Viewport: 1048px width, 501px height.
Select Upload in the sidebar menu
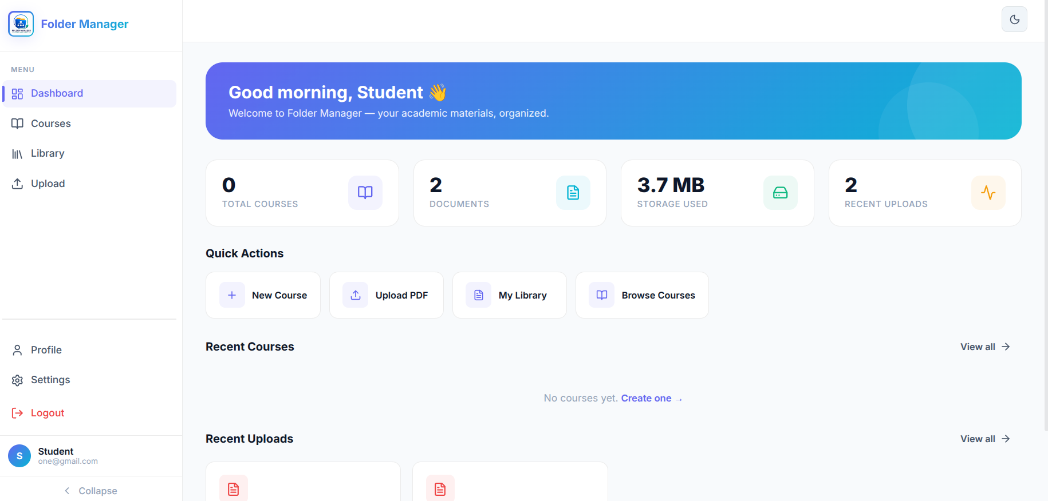click(x=89, y=184)
